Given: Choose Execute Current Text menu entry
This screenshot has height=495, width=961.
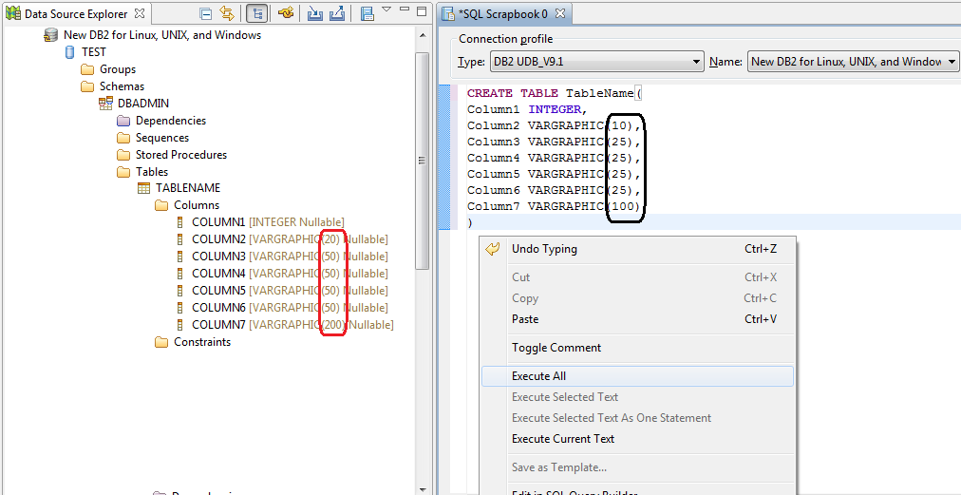Looking at the screenshot, I should tap(563, 439).
